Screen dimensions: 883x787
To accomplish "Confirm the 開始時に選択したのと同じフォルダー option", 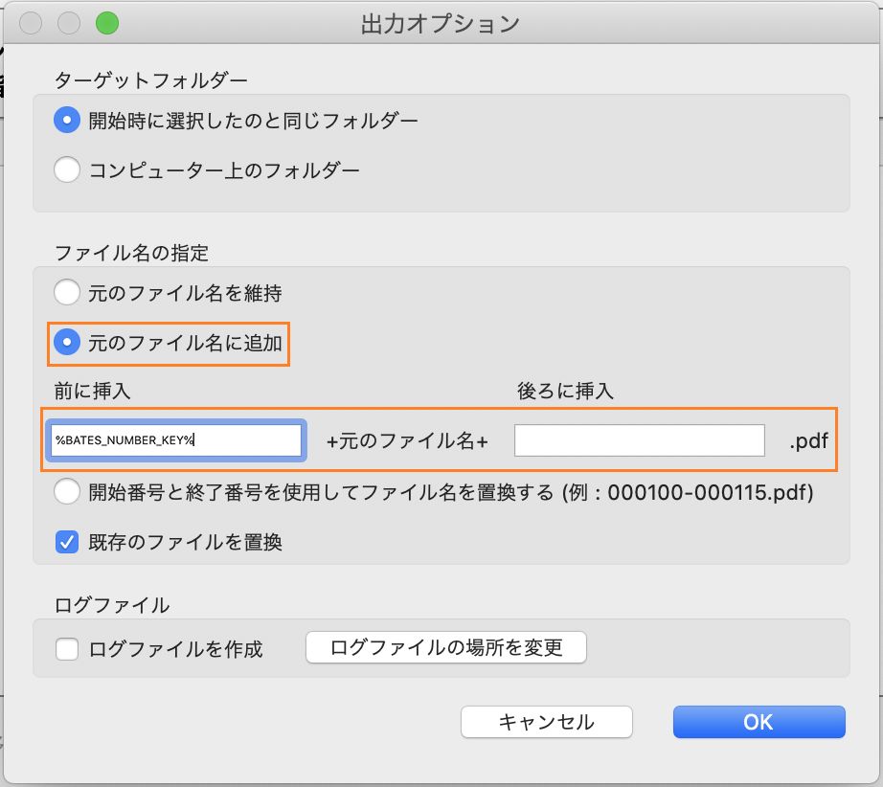I will click(x=67, y=121).
